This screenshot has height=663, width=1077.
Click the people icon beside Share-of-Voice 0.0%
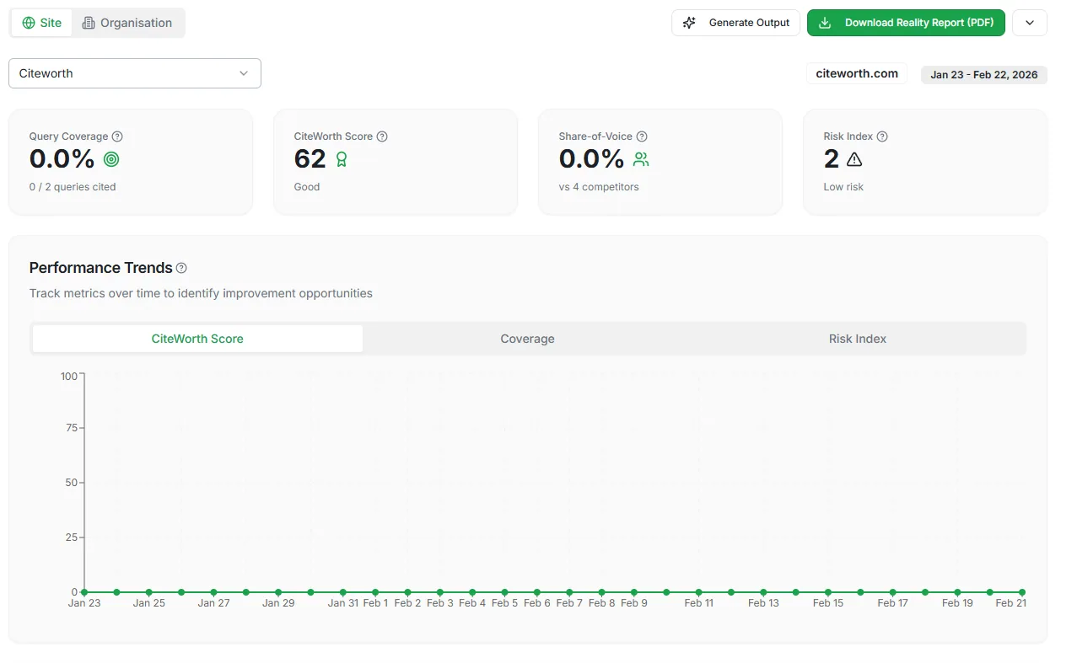click(641, 158)
